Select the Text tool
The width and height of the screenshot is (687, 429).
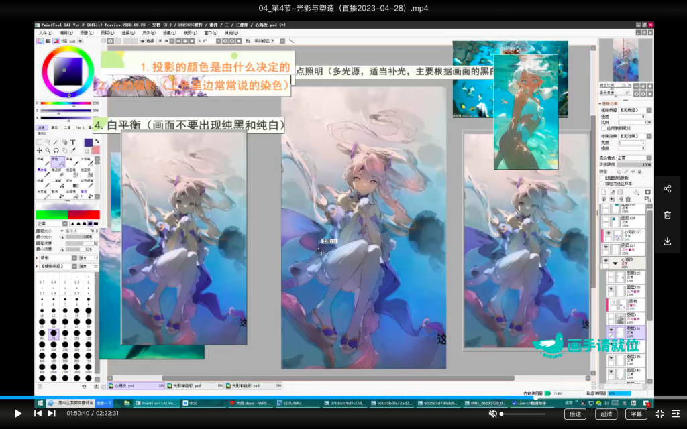(x=72, y=141)
